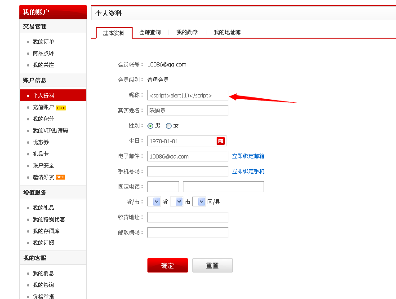Focus the 真实姓名 real name field
This screenshot has width=396, height=299.
(x=188, y=110)
